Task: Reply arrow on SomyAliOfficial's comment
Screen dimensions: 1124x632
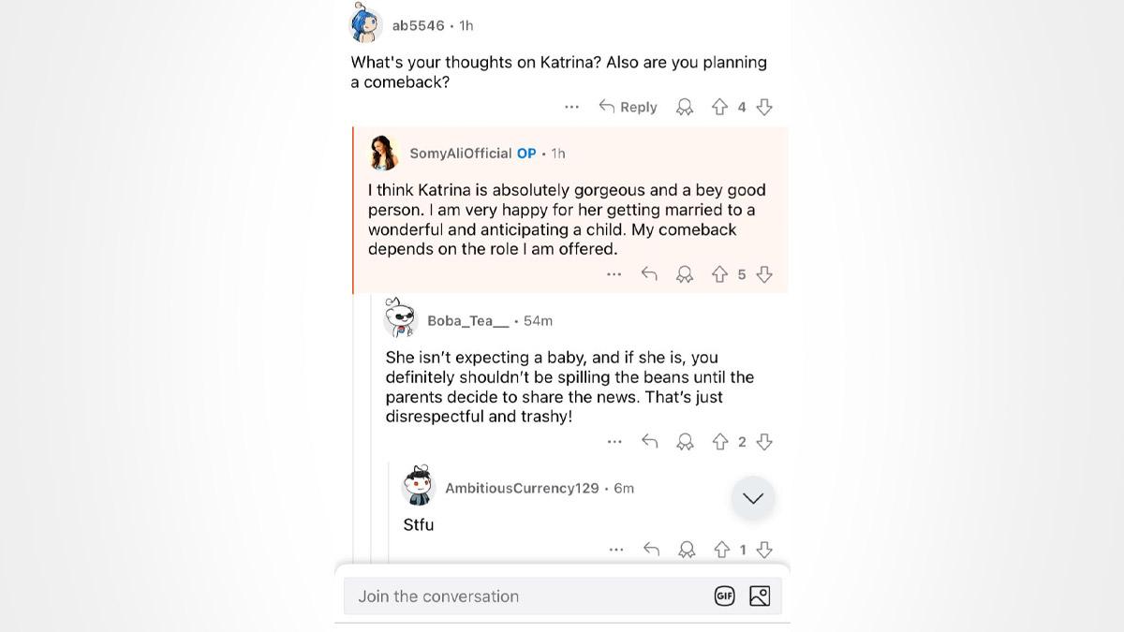Action: pos(649,274)
